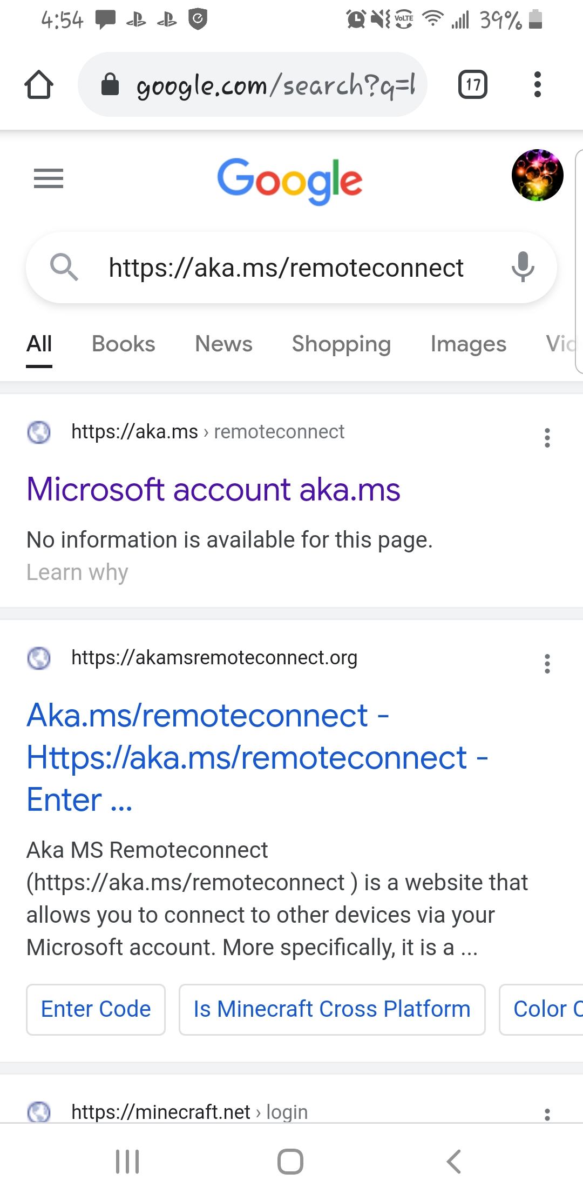Tap the browser home icon

39,85
